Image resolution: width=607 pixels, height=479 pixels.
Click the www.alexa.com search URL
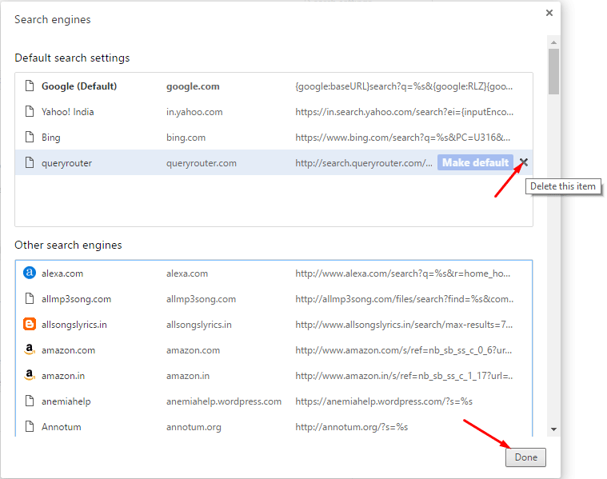point(402,273)
